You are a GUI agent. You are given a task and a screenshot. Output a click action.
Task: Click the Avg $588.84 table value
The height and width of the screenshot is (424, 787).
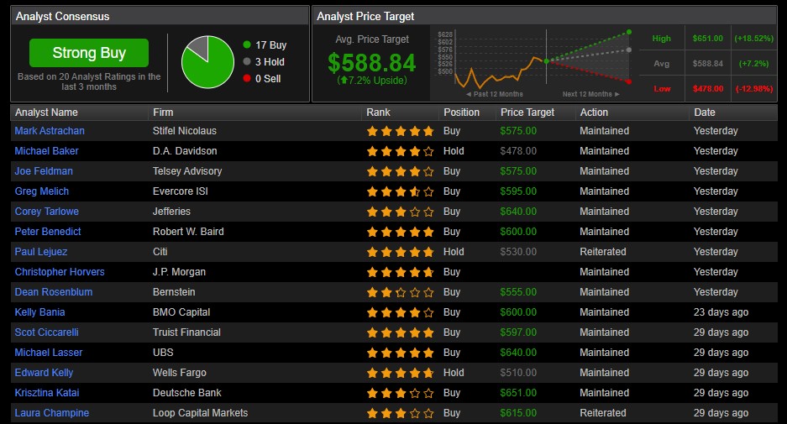pyautogui.click(x=708, y=63)
